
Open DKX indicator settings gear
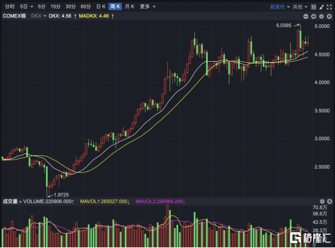[x=321, y=16]
